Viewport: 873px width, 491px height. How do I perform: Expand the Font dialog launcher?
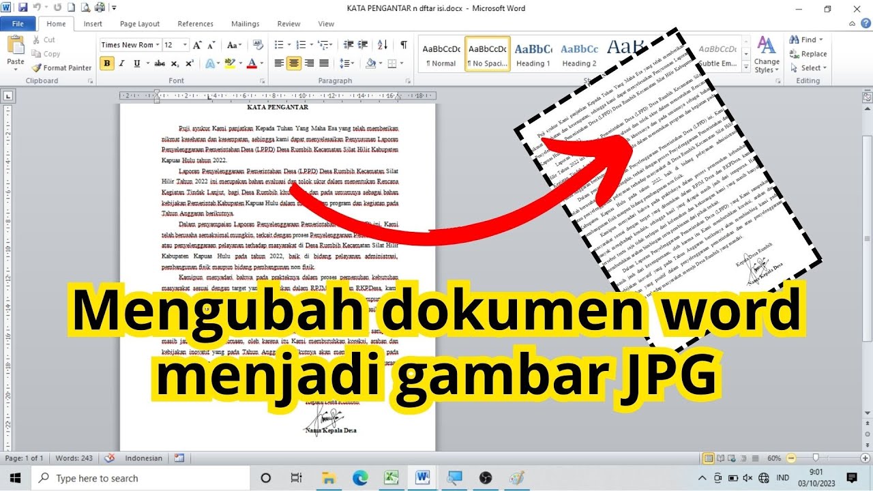pos(262,81)
